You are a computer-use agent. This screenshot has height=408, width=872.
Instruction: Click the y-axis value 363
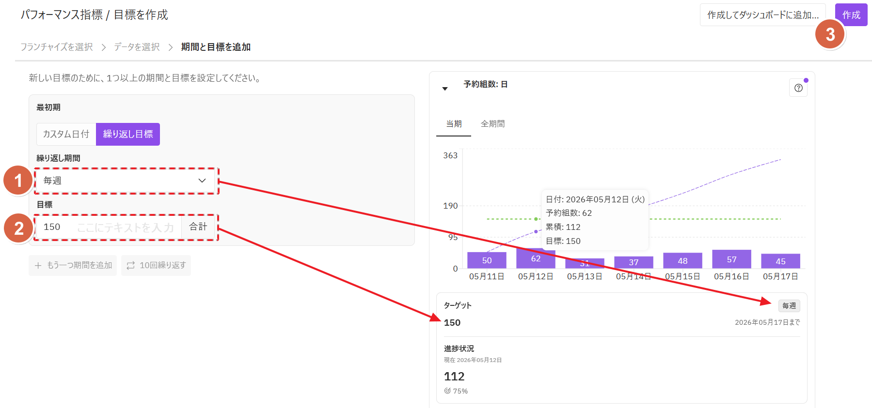pyautogui.click(x=450, y=155)
